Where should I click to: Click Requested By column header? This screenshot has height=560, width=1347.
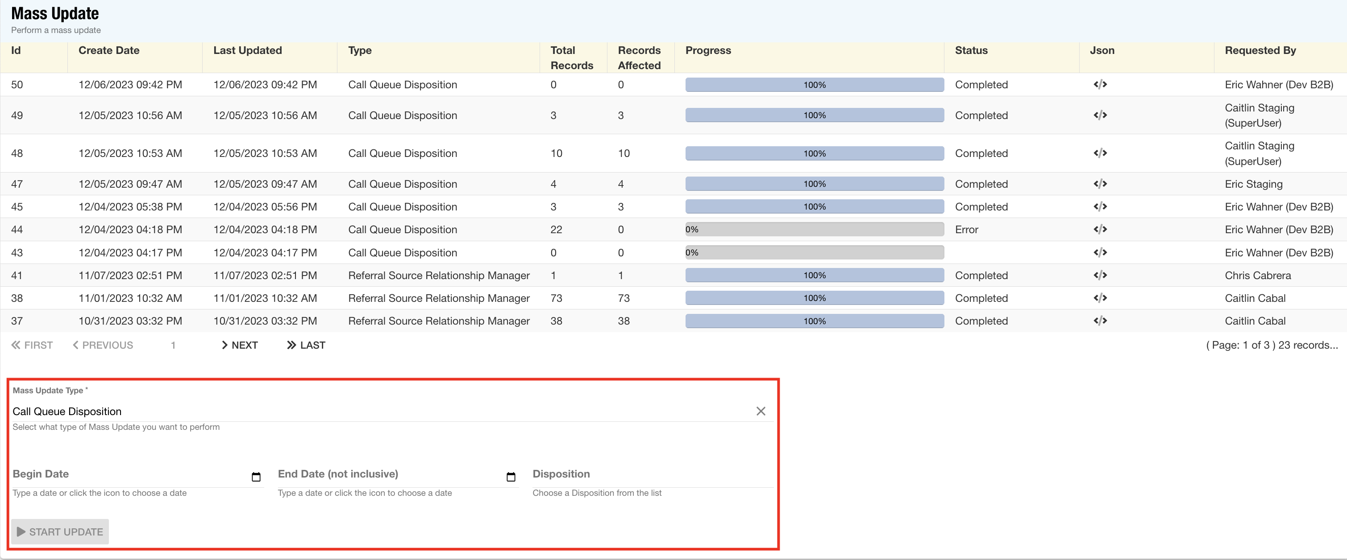[x=1260, y=51]
